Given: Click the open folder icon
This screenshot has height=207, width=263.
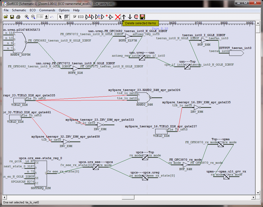Looking at the screenshot, I should click(x=6, y=17).
